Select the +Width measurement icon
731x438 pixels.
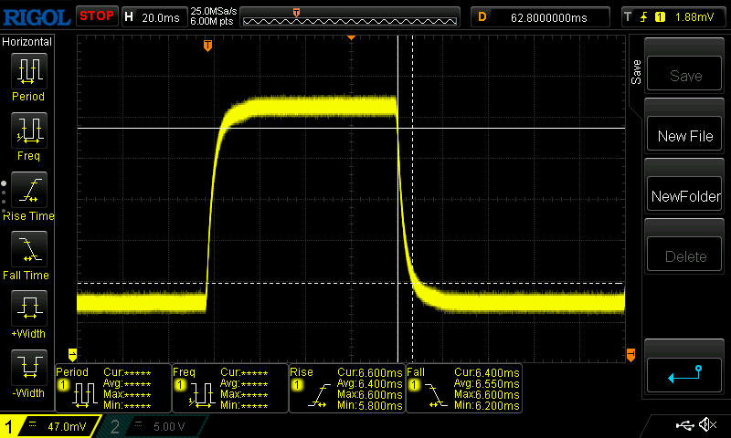point(27,310)
